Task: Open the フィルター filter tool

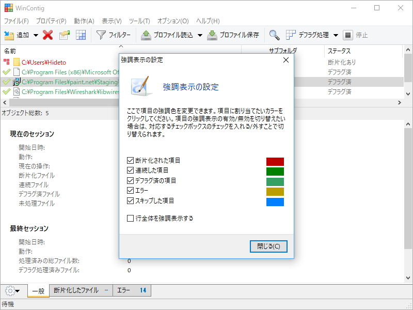Action: (114, 35)
